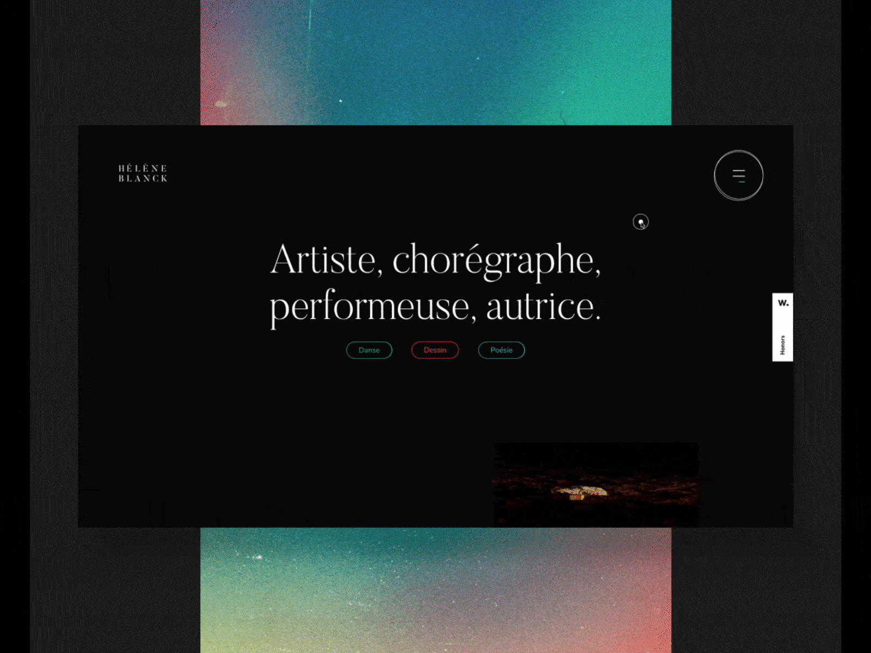
Task: Click the word autrice in headline
Action: tap(543, 306)
